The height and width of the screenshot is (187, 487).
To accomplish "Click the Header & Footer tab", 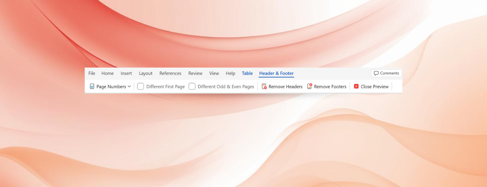I will (x=276, y=73).
